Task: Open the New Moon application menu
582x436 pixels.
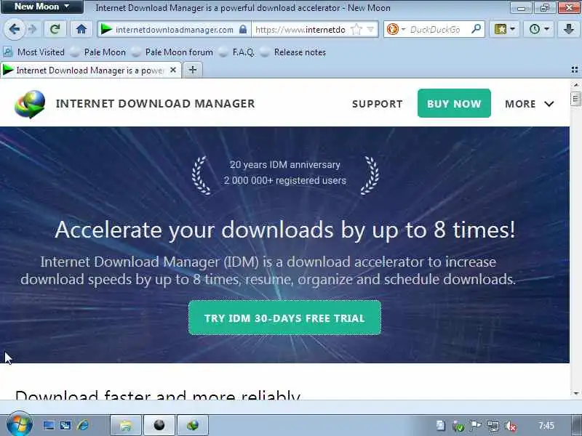Action: [42, 7]
